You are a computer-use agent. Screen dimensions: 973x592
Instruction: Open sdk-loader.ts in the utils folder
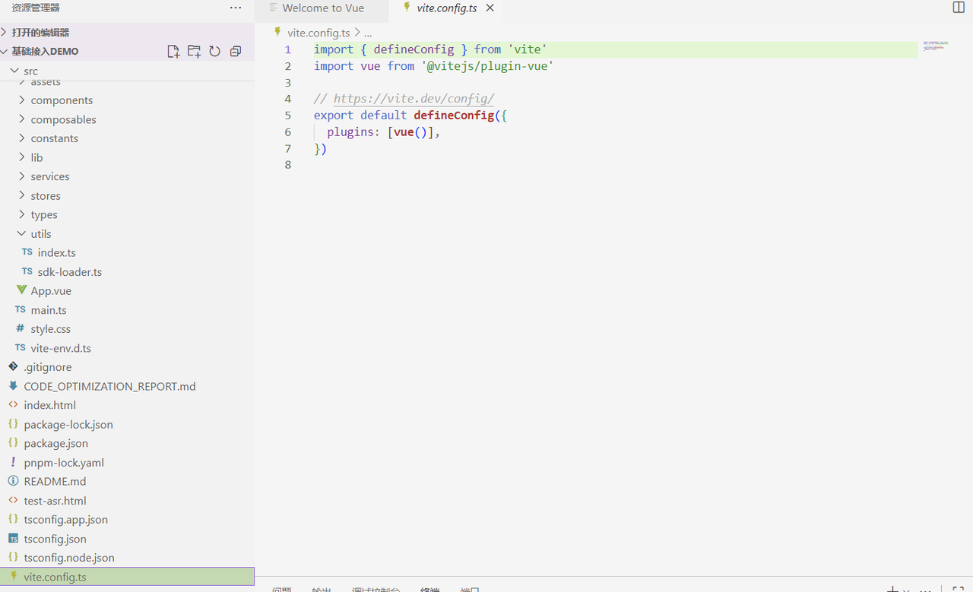tap(69, 272)
